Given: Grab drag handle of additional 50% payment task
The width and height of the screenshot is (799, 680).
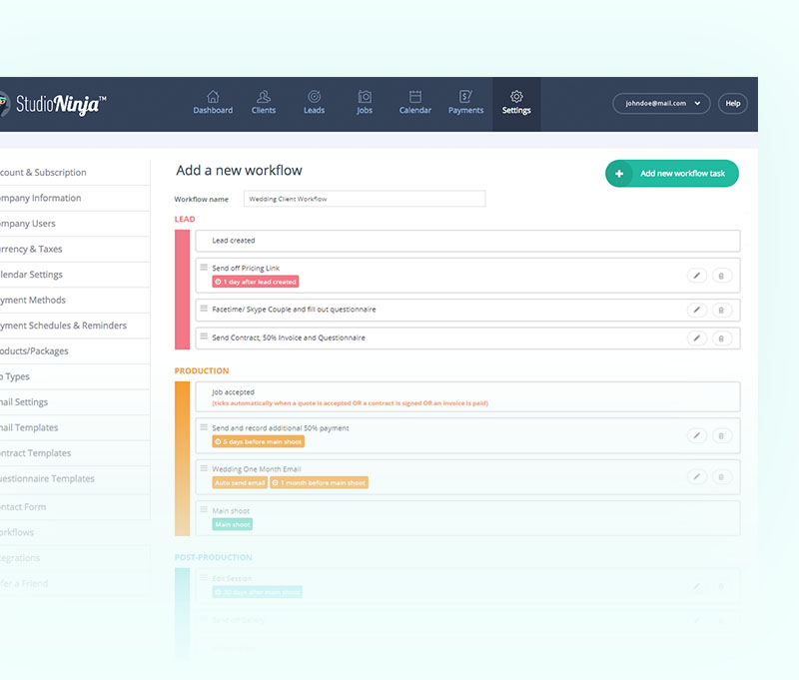Looking at the screenshot, I should tap(204, 426).
